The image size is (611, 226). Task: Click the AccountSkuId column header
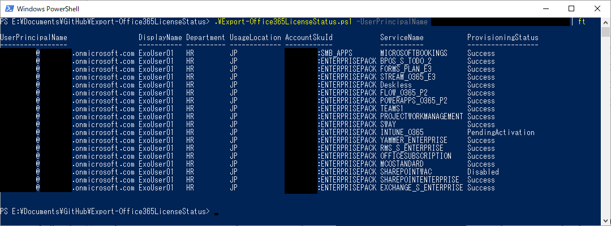pos(309,38)
